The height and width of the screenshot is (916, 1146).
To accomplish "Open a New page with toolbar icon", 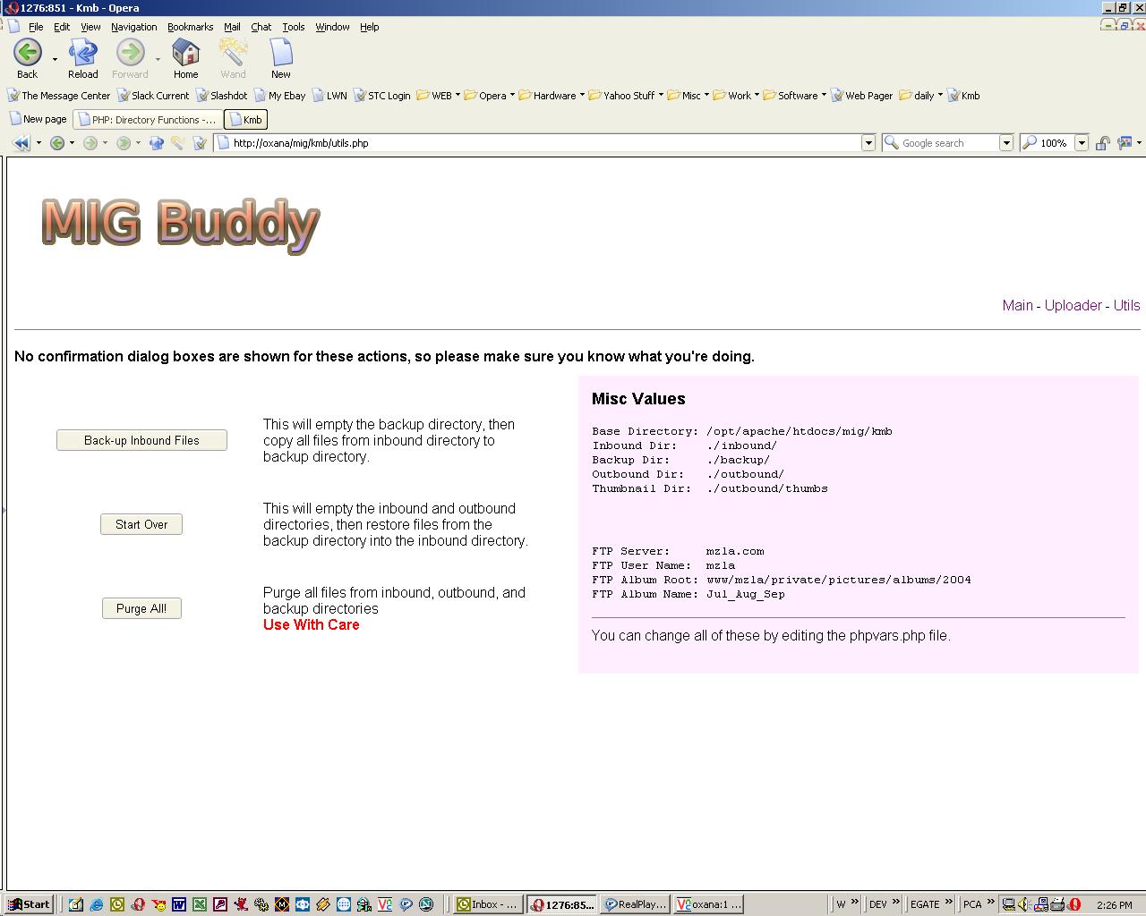I will click(x=280, y=54).
